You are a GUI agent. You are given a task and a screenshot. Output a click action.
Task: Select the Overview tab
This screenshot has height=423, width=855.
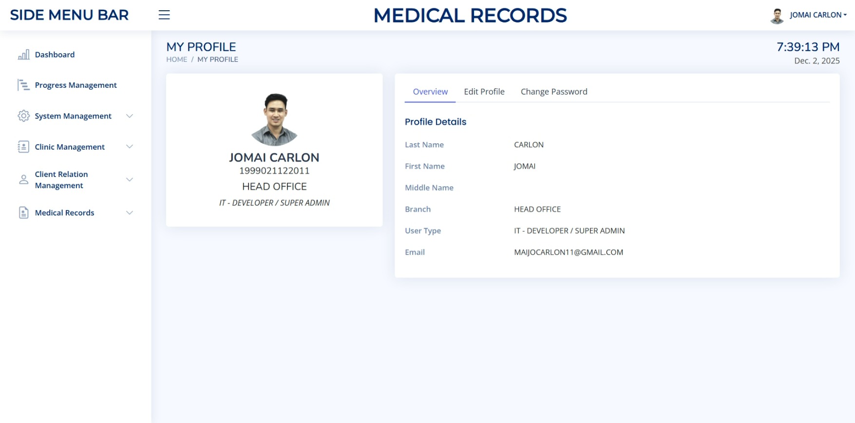point(430,92)
